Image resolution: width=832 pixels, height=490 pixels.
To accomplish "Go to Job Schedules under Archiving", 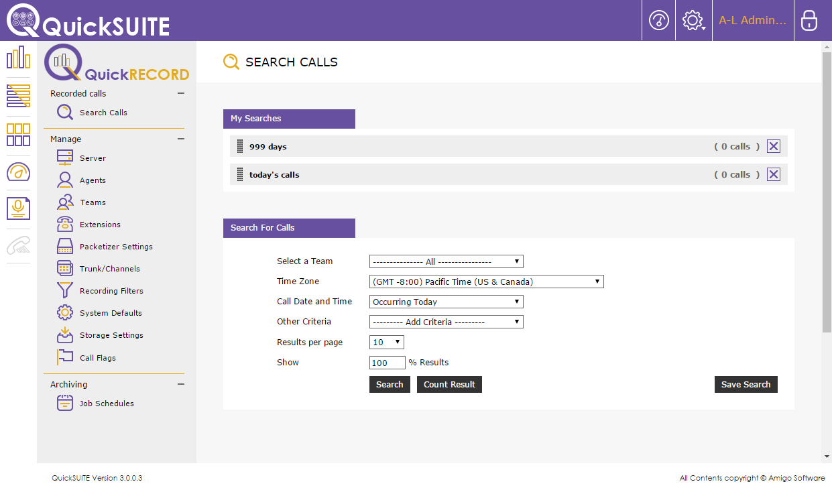I will tap(107, 404).
